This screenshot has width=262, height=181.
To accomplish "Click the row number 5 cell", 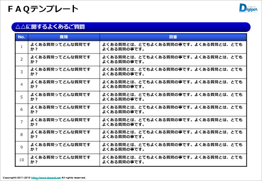I will pos(22,97).
